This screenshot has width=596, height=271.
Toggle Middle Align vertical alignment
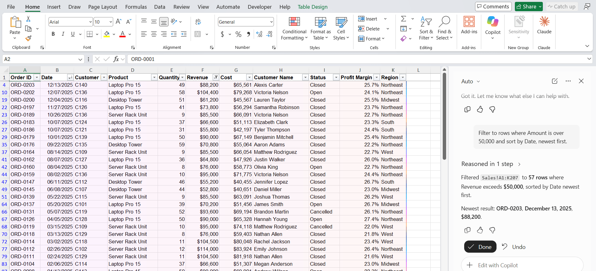pyautogui.click(x=154, y=21)
